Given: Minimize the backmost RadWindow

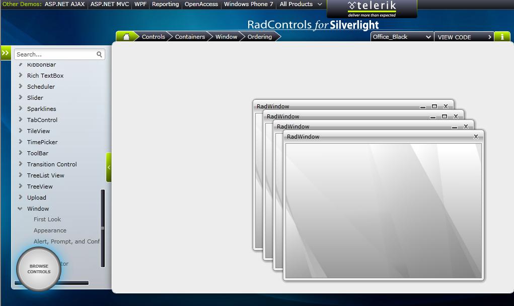Looking at the screenshot, I should point(422,107).
